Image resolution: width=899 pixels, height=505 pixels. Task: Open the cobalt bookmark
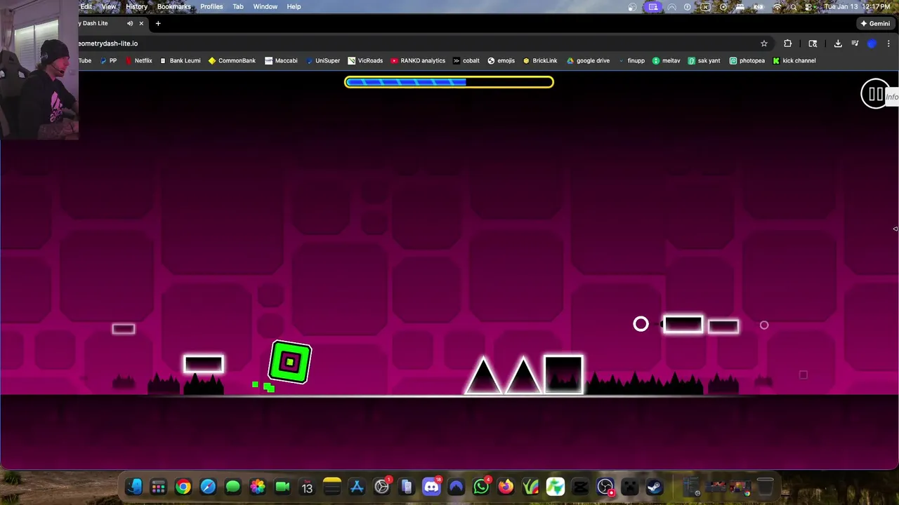466,60
